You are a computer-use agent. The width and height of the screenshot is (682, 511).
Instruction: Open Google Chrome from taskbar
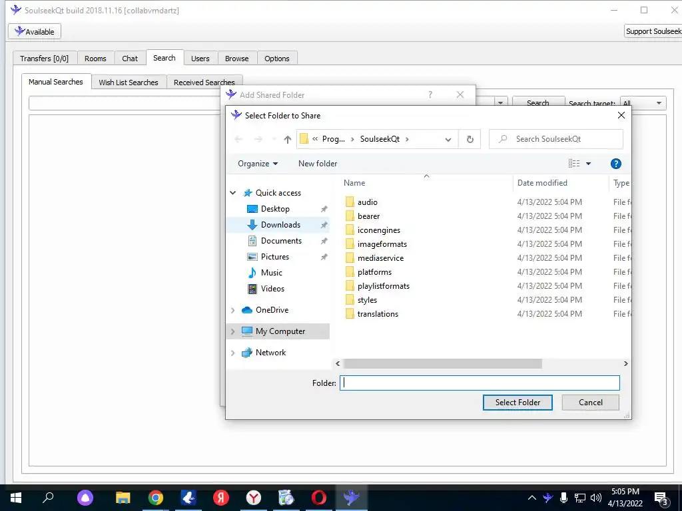[x=155, y=498]
